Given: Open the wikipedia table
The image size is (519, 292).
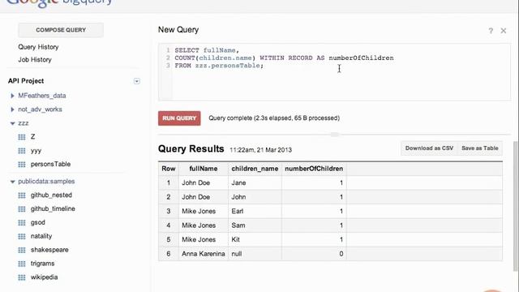Looking at the screenshot, I should [x=44, y=277].
